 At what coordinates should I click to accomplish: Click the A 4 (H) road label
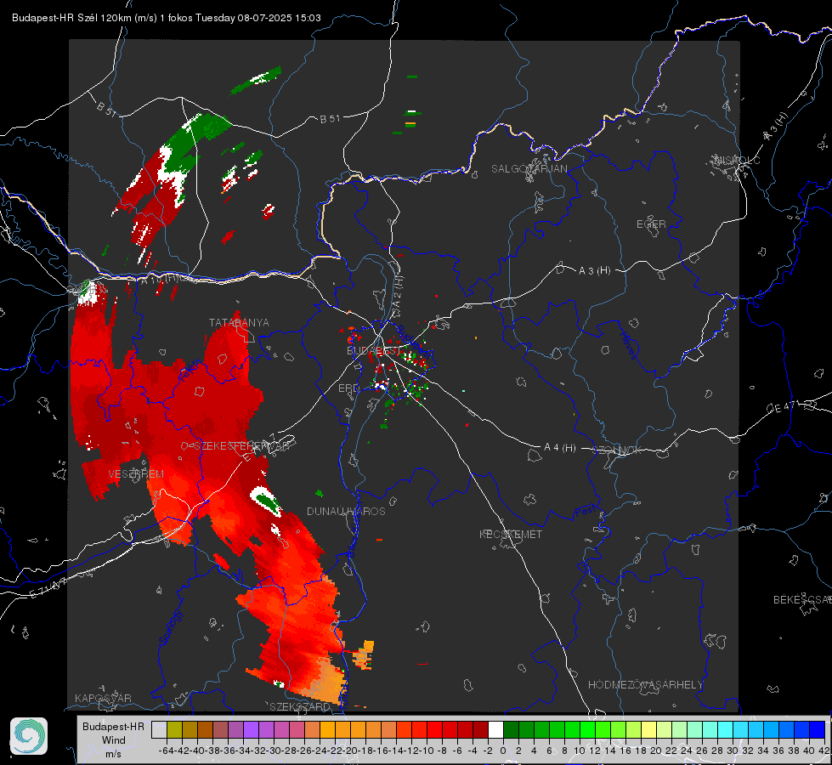560,448
